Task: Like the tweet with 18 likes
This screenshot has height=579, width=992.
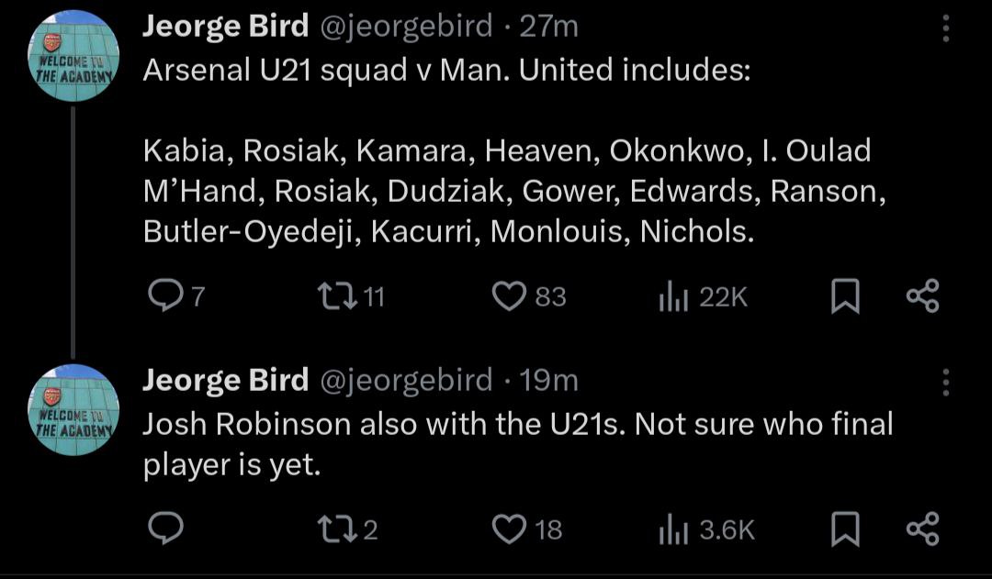Action: click(x=508, y=529)
